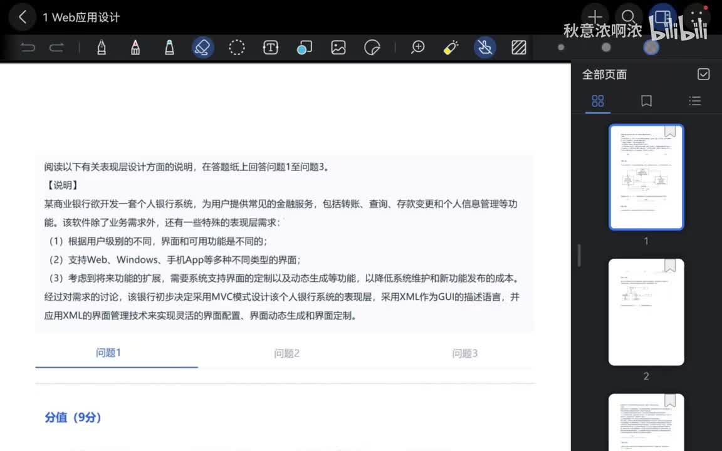Activate the zoom magnifier tool
The width and height of the screenshot is (722, 451).
click(x=417, y=48)
